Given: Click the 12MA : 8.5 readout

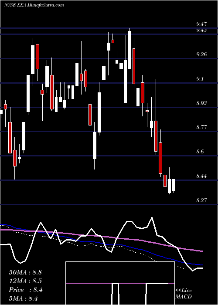Looking at the screenshot, I should tap(25, 281).
